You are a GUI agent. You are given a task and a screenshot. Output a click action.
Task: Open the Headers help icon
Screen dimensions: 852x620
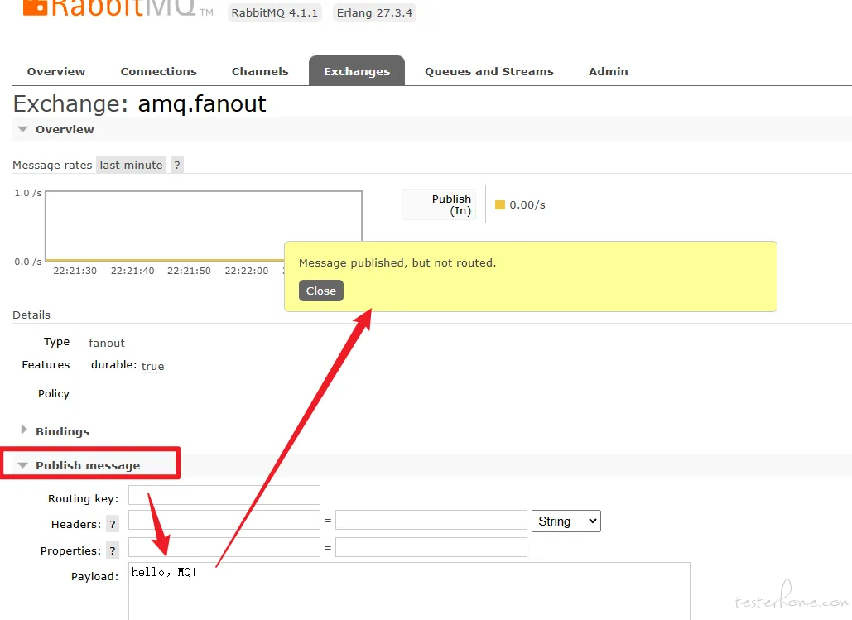click(x=113, y=524)
